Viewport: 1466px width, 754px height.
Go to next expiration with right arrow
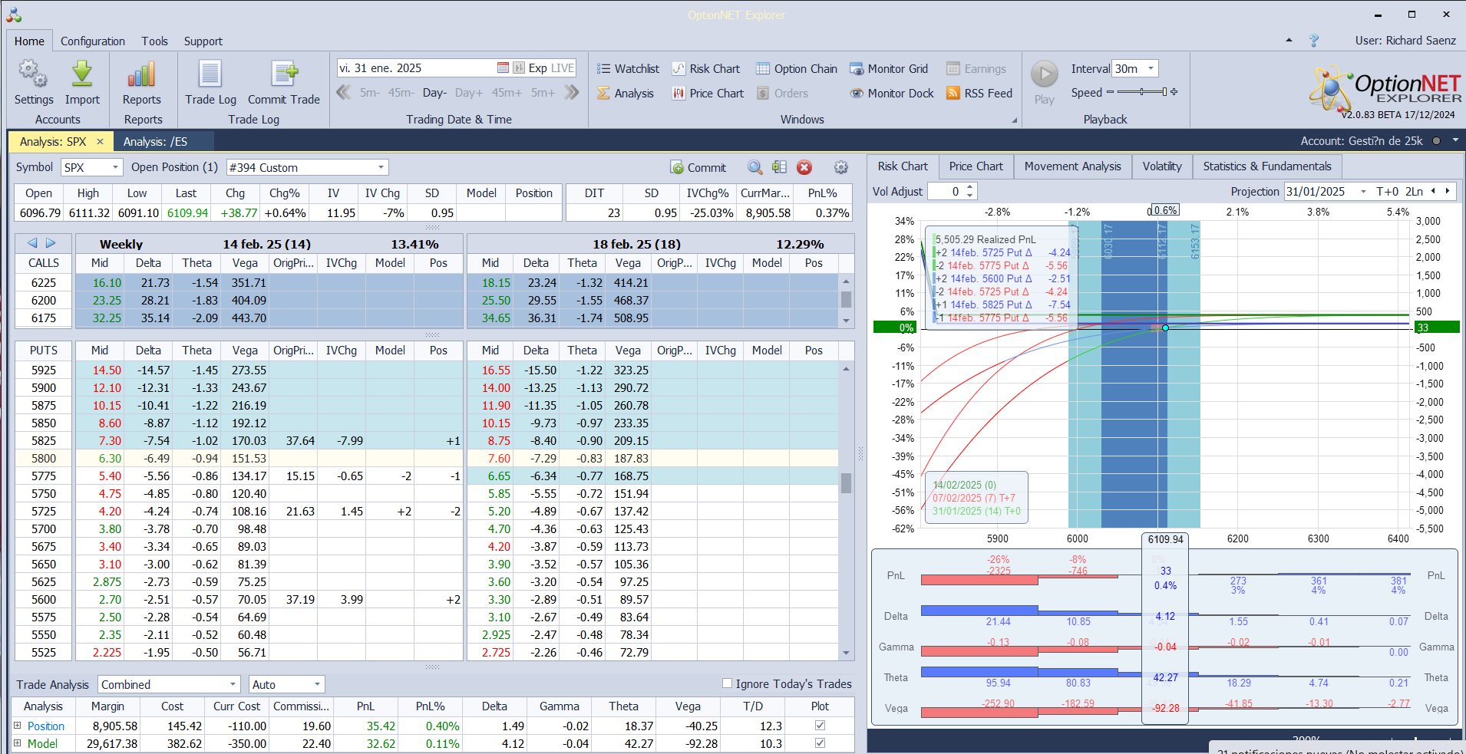(x=51, y=243)
